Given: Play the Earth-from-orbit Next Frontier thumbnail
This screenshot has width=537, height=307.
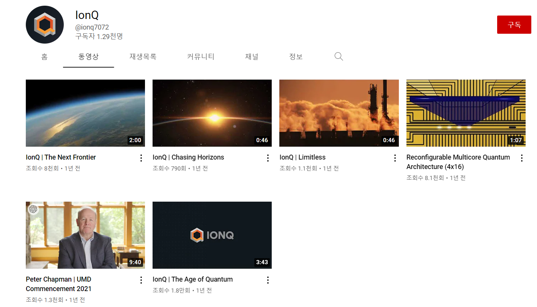Looking at the screenshot, I should click(85, 113).
